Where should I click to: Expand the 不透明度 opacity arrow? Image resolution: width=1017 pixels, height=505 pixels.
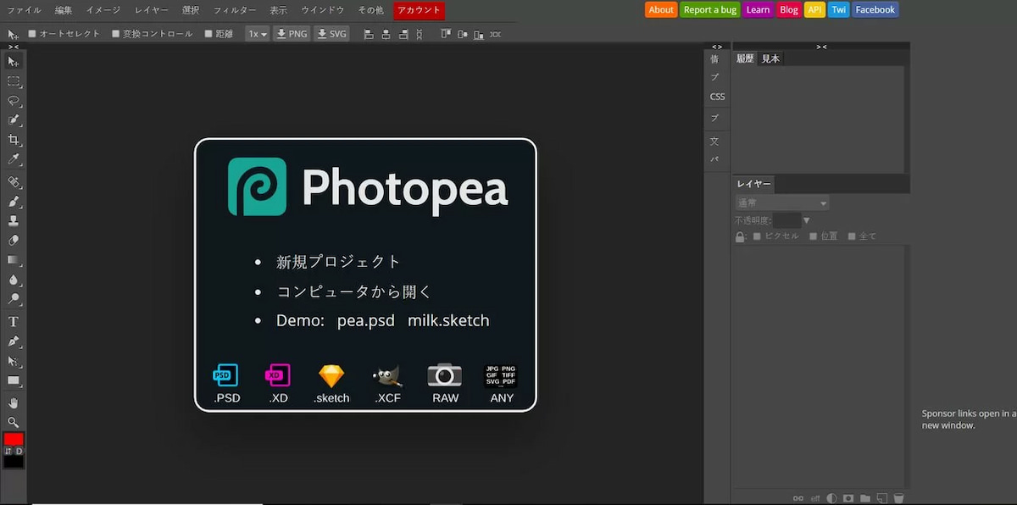tap(806, 220)
